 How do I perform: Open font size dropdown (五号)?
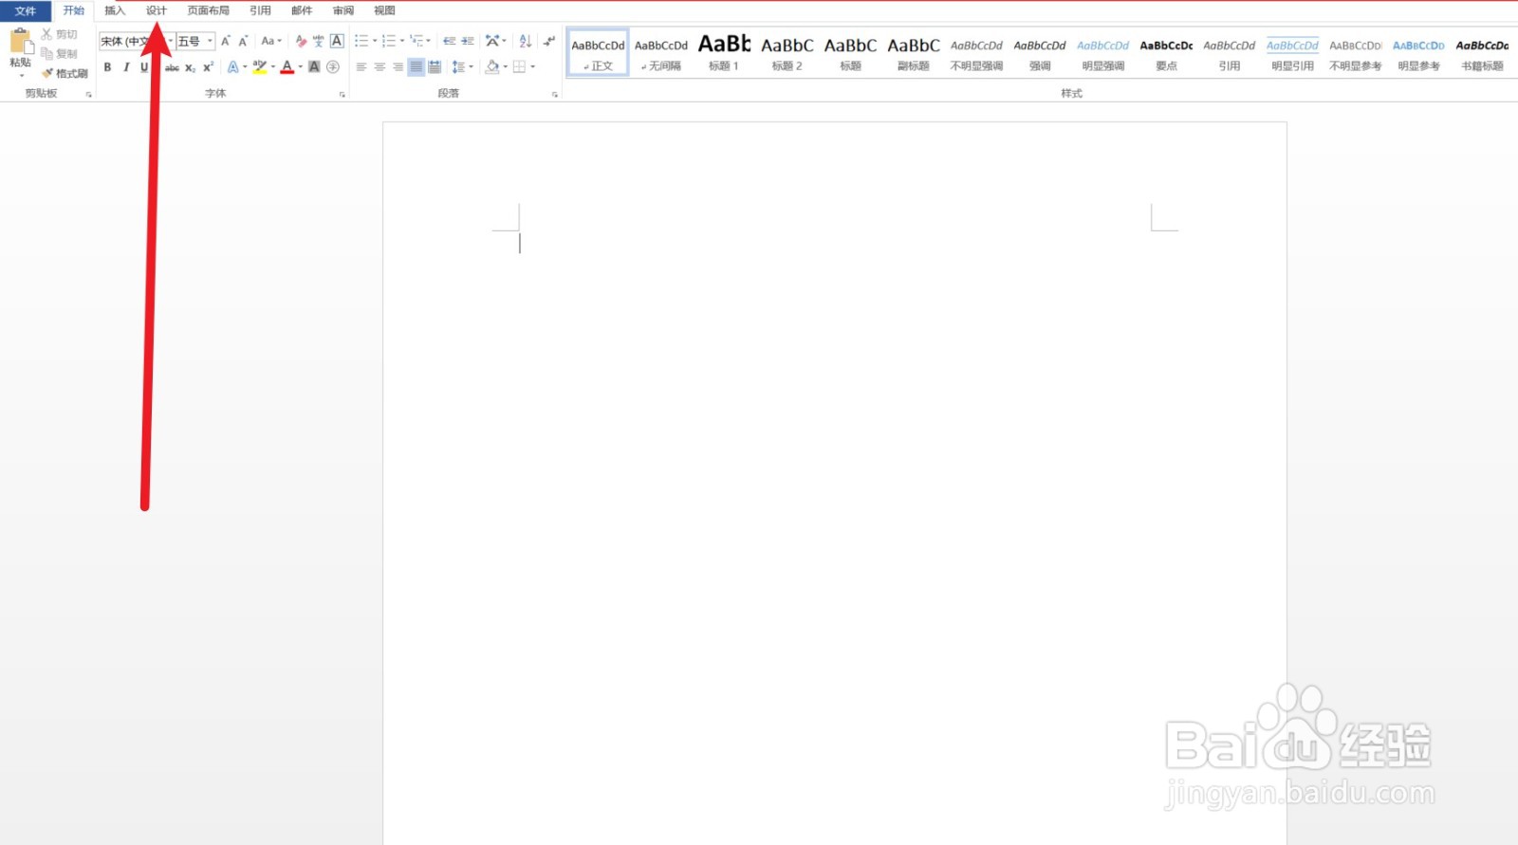(210, 41)
